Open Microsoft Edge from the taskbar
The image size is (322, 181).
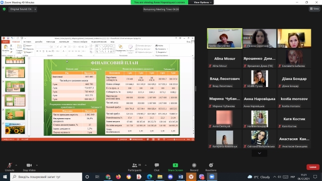(149, 176)
